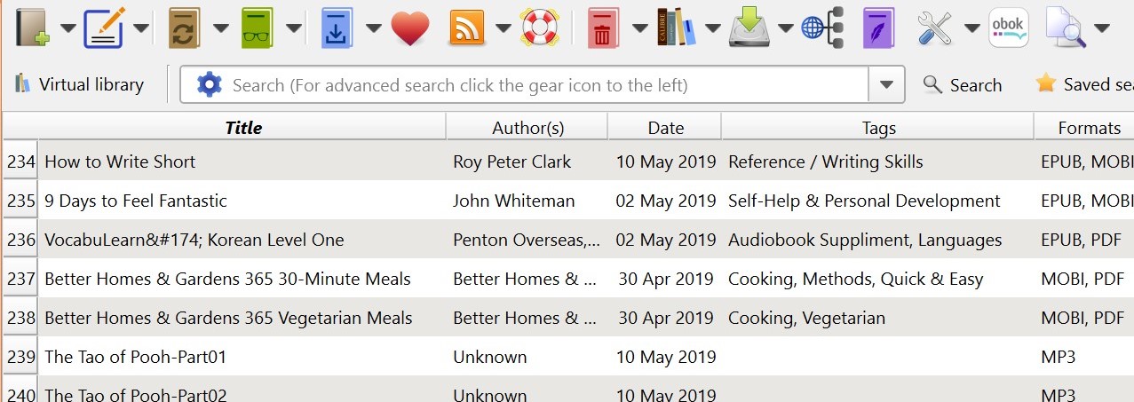This screenshot has width=1134, height=402.
Task: Open the advanced search gear icon
Action: [209, 85]
